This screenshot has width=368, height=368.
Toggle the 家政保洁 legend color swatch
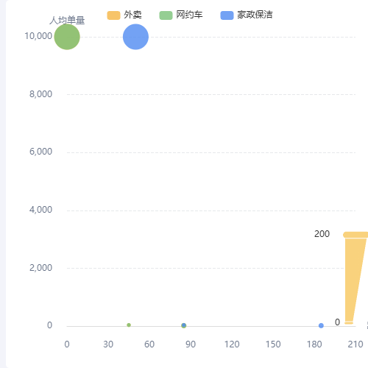227,15
